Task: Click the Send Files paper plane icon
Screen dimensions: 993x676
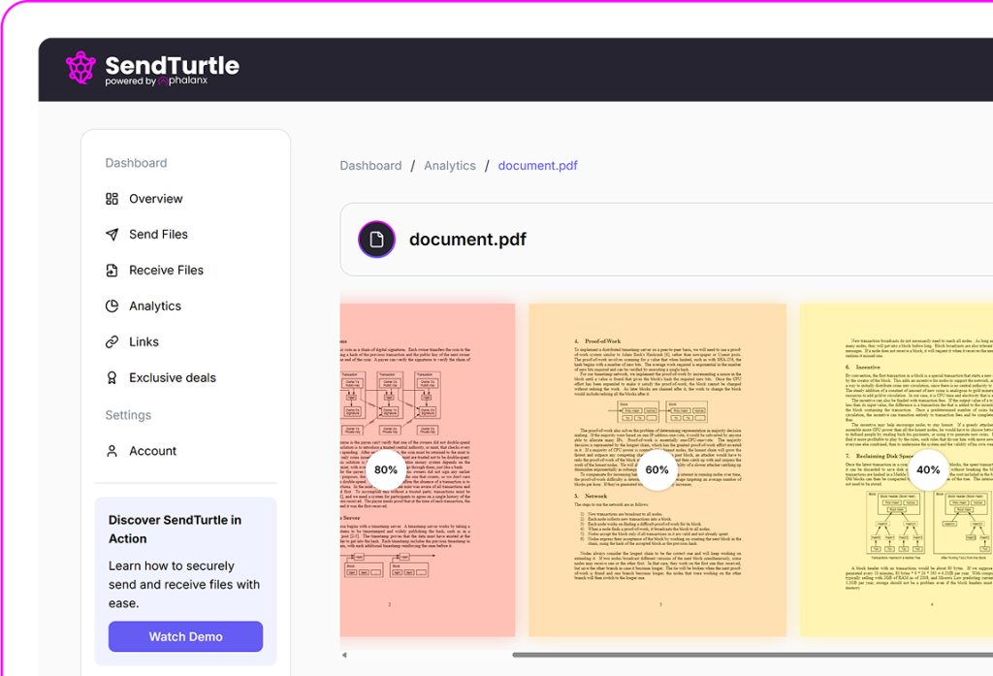Action: [112, 235]
